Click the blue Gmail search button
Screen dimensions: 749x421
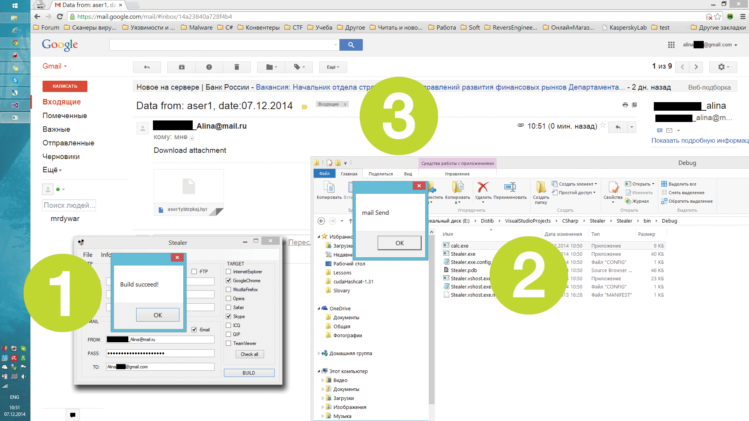click(351, 45)
